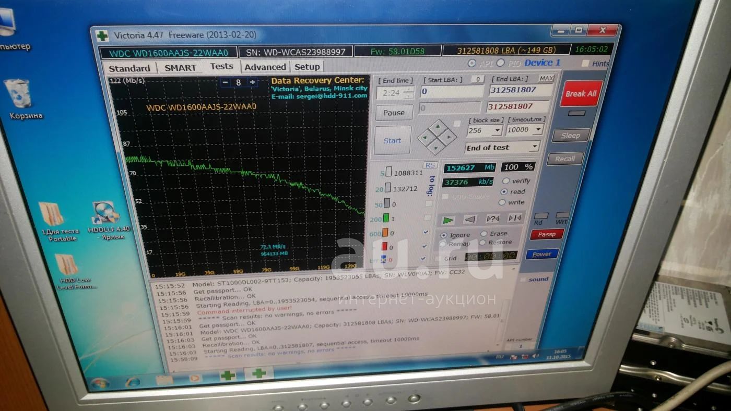Switch to the second Victoria taskbar icon

coord(259,373)
